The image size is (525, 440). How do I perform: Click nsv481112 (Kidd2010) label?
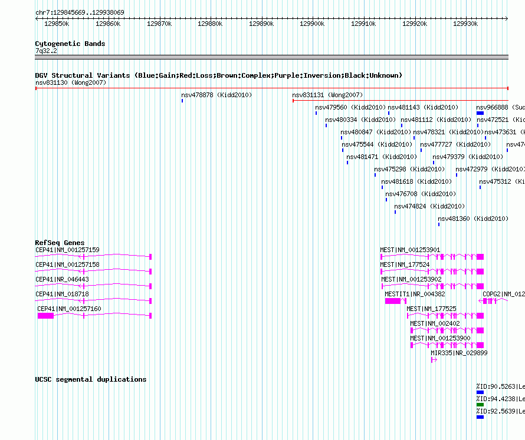pos(436,120)
